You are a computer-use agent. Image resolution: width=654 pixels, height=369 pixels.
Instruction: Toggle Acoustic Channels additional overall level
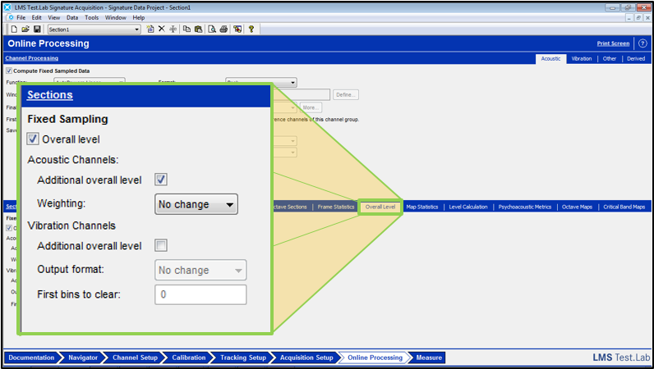(161, 180)
